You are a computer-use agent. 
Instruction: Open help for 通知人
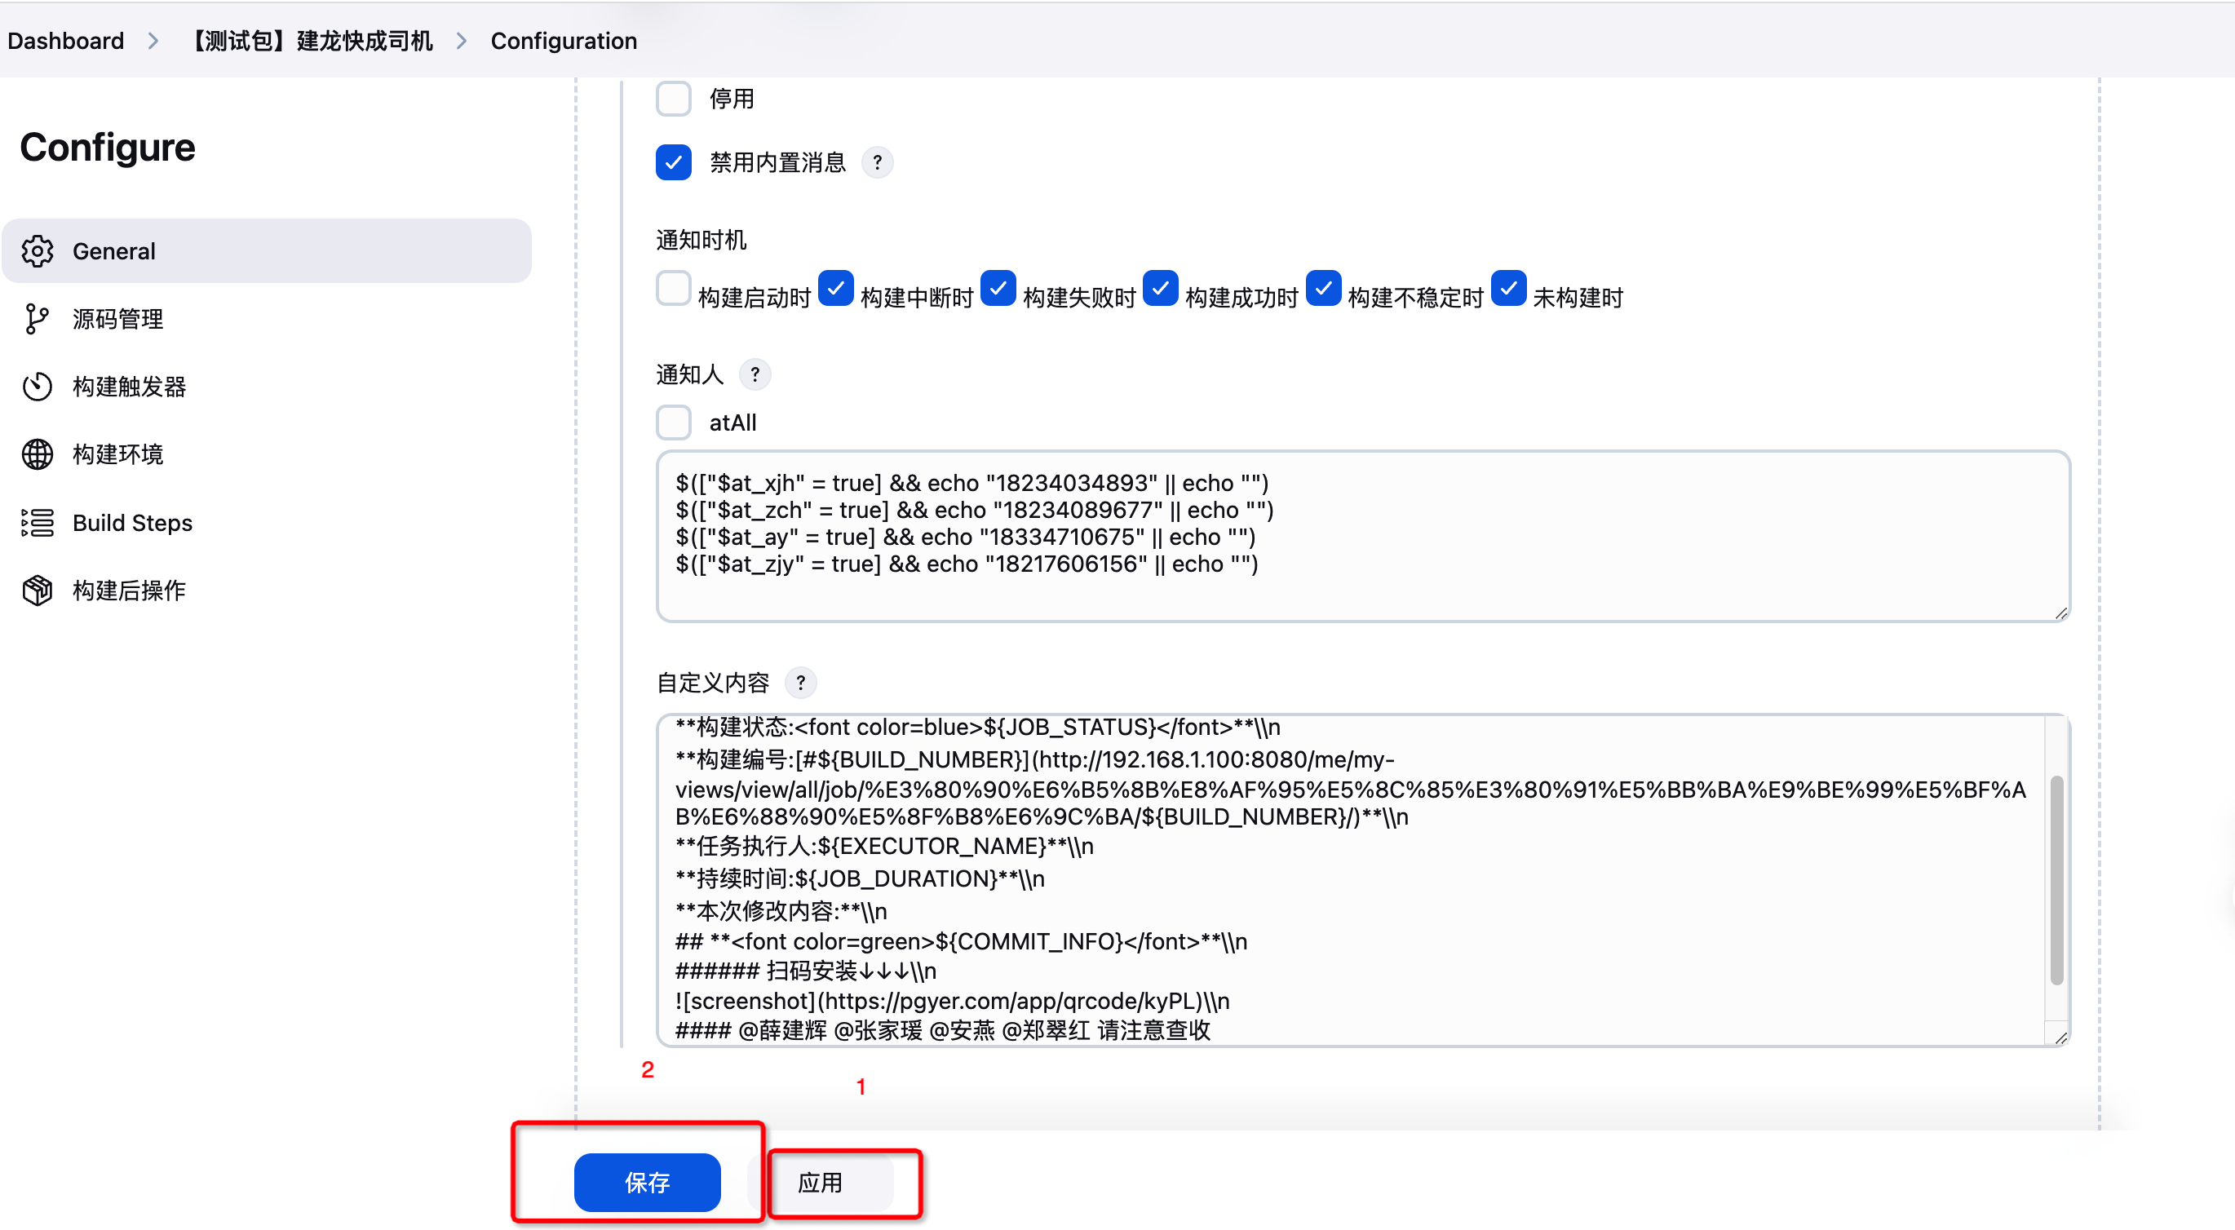(x=755, y=374)
